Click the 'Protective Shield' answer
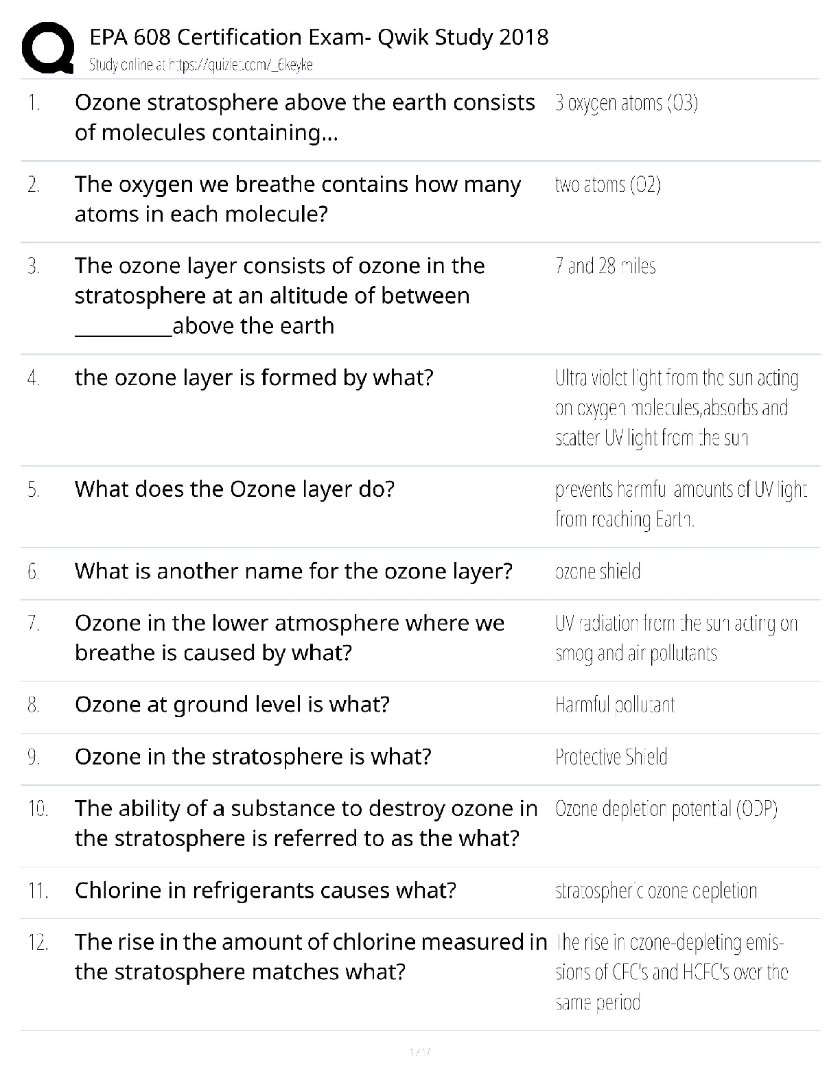Viewport: 840px width, 1087px height. 611,757
